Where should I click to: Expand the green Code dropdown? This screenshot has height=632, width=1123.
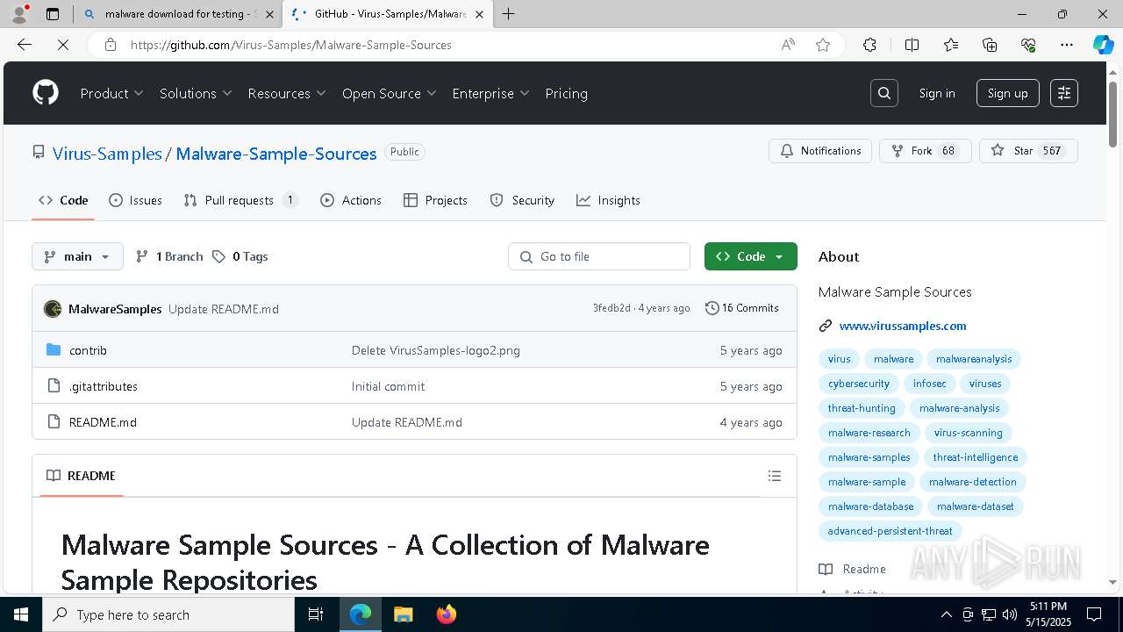(x=751, y=256)
